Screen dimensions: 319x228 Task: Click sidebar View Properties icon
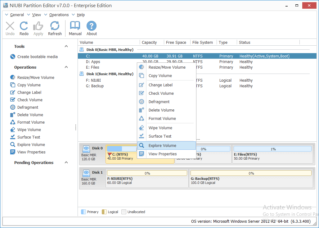(13, 152)
